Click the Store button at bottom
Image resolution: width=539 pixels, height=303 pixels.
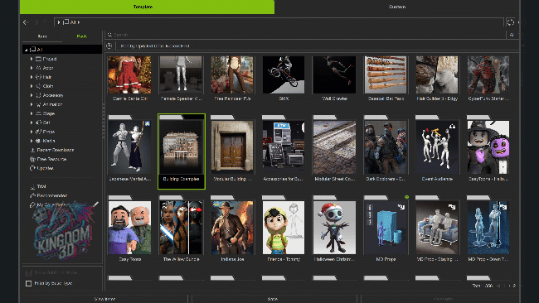click(x=273, y=299)
